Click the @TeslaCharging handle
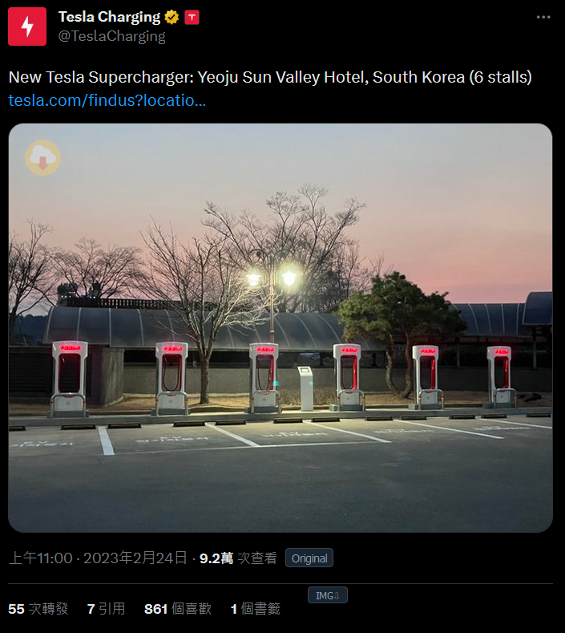The width and height of the screenshot is (565, 633). coord(111,36)
